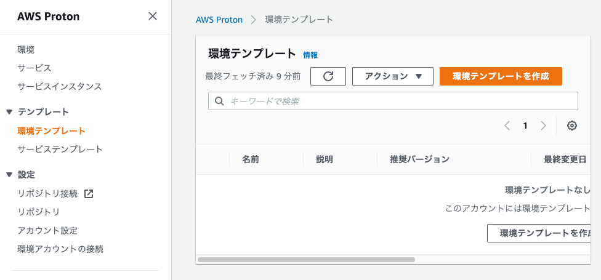Click the horizontal scrollbar under the table
The width and height of the screenshot is (601, 280).
[306, 260]
